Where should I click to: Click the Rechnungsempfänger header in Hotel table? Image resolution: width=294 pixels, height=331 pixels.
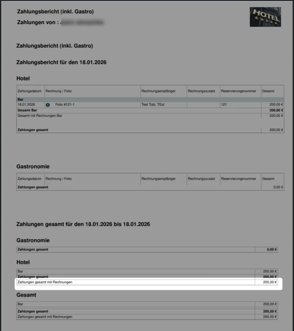(158, 91)
